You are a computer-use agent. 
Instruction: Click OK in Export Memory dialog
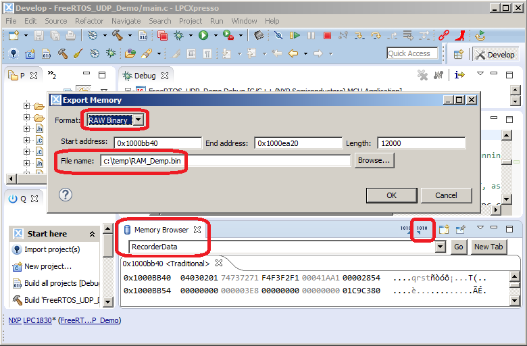[x=391, y=195]
